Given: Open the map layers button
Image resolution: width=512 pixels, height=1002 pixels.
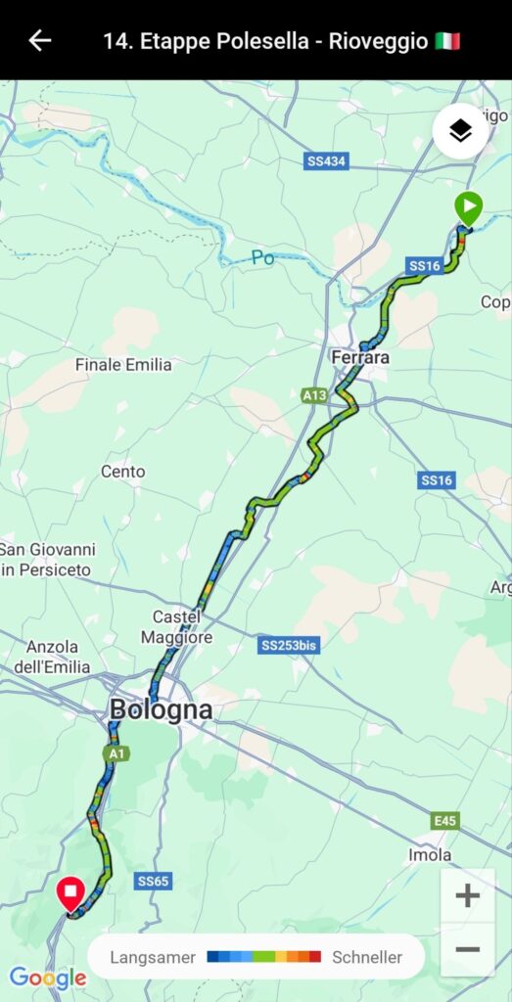Looking at the screenshot, I should tap(460, 131).
